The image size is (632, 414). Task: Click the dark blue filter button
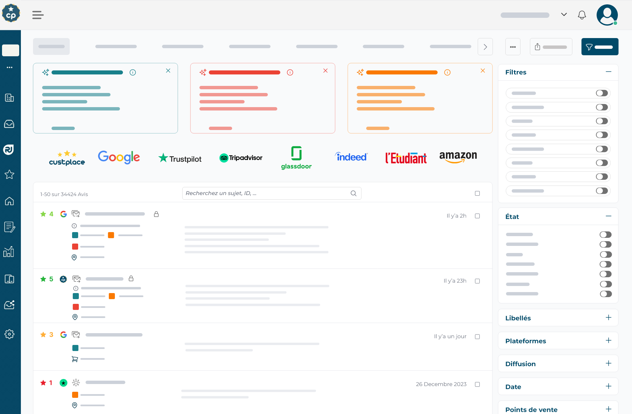(x=600, y=47)
